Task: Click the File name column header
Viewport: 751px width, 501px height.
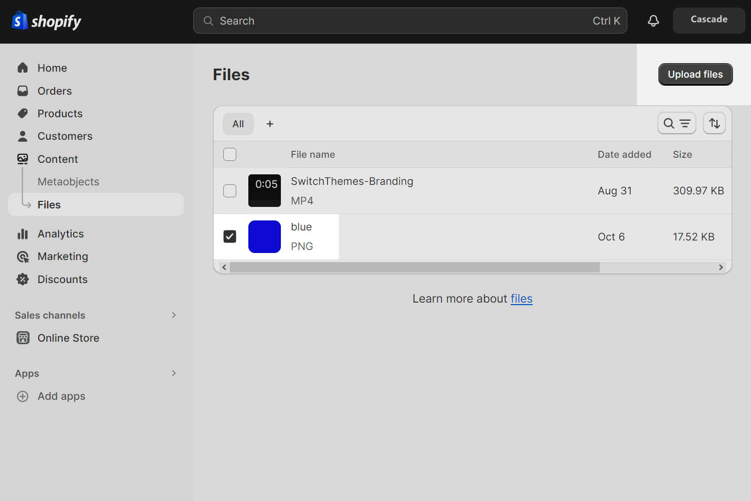Action: 313,154
